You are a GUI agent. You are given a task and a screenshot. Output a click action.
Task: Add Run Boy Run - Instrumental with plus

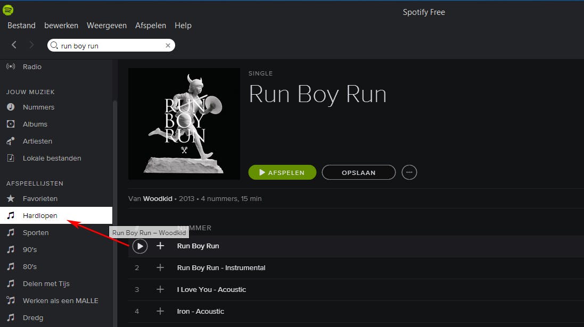tap(160, 267)
